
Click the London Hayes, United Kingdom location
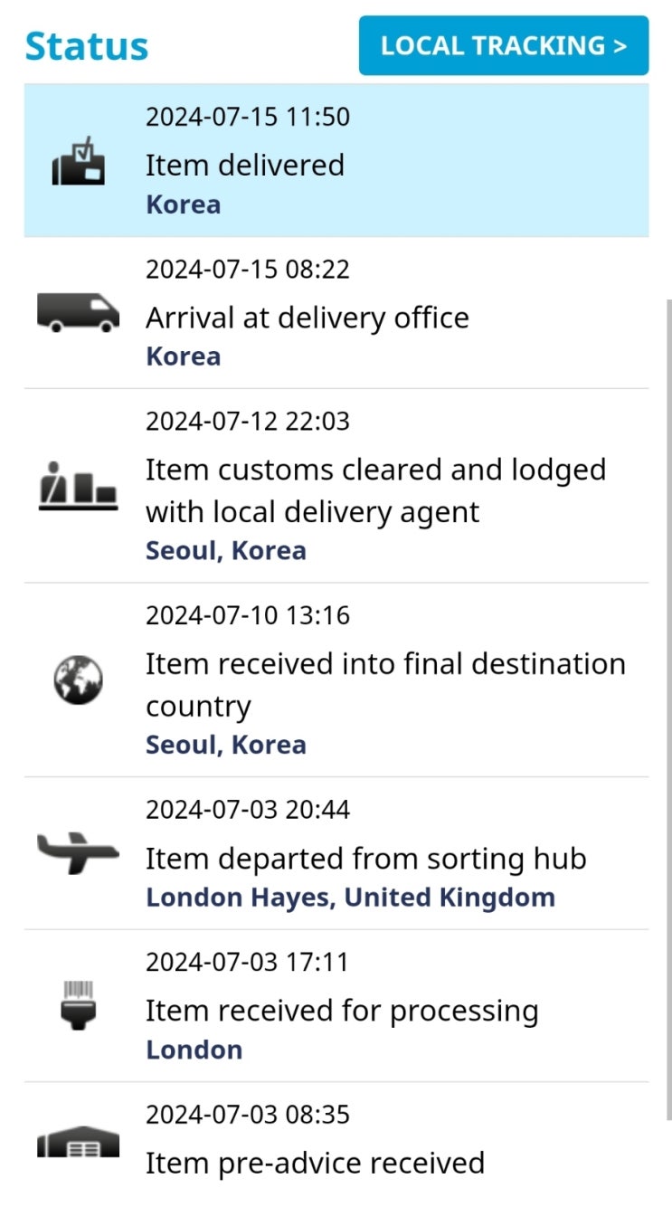coord(350,898)
